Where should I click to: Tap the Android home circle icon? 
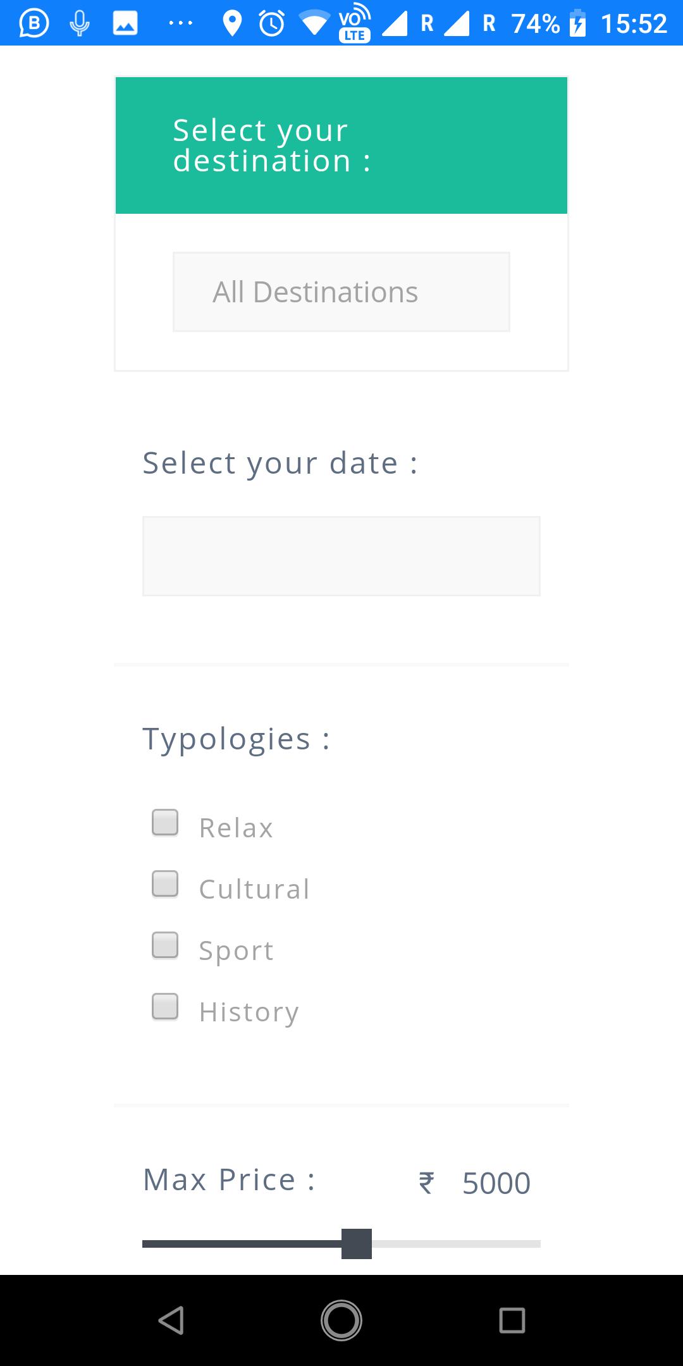[x=341, y=1320]
